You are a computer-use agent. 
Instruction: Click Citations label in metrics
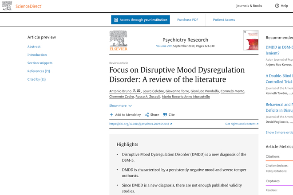tap(273, 156)
